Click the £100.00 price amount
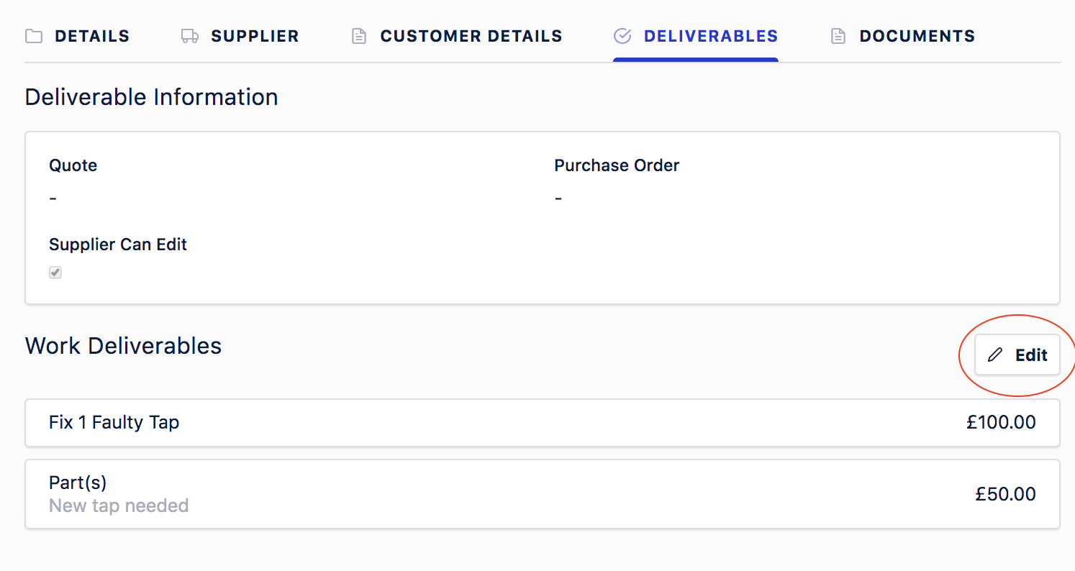This screenshot has height=571, width=1075. (x=1001, y=422)
